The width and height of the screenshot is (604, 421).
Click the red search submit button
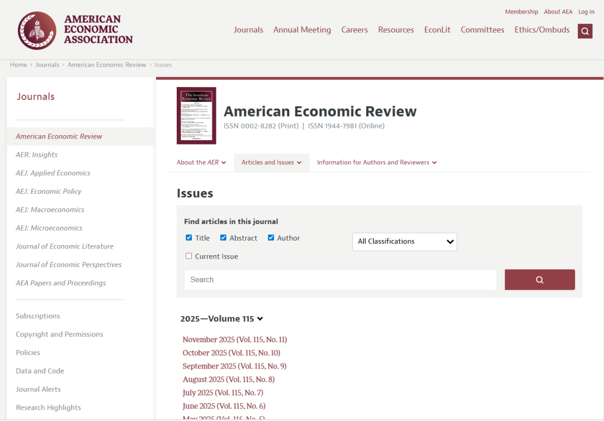pyautogui.click(x=539, y=280)
